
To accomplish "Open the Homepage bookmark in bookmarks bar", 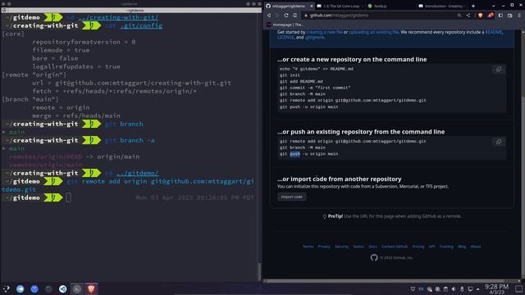I will (285, 25).
